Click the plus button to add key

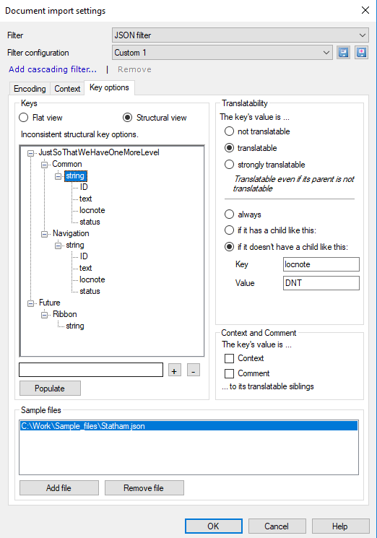(175, 370)
